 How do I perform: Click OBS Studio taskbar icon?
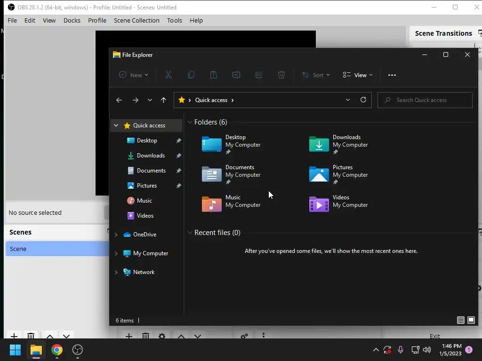tap(78, 350)
